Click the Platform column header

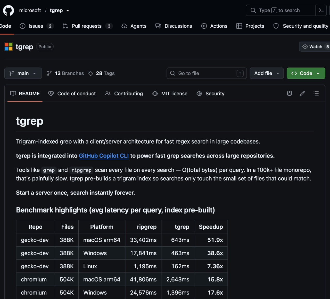click(x=102, y=227)
